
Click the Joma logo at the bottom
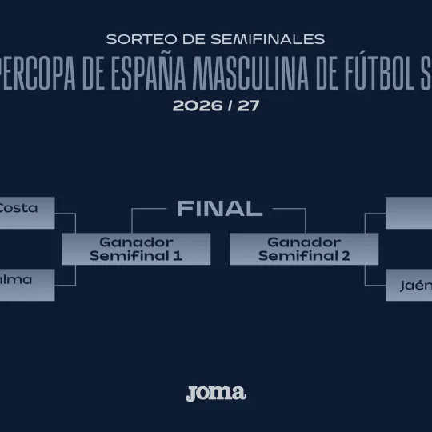[x=216, y=394]
